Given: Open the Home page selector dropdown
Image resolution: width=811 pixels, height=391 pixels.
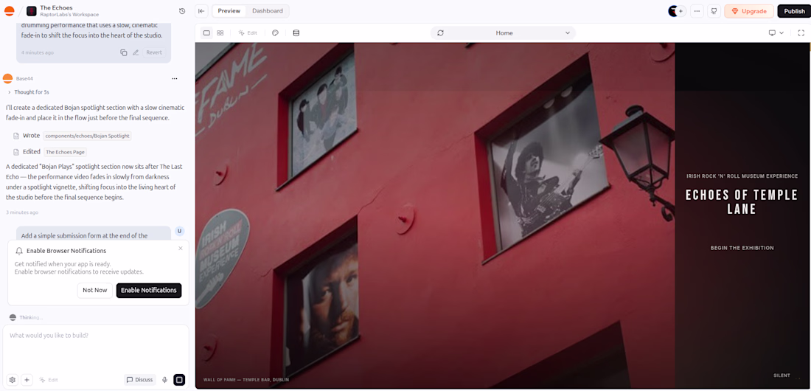Looking at the screenshot, I should click(x=504, y=32).
